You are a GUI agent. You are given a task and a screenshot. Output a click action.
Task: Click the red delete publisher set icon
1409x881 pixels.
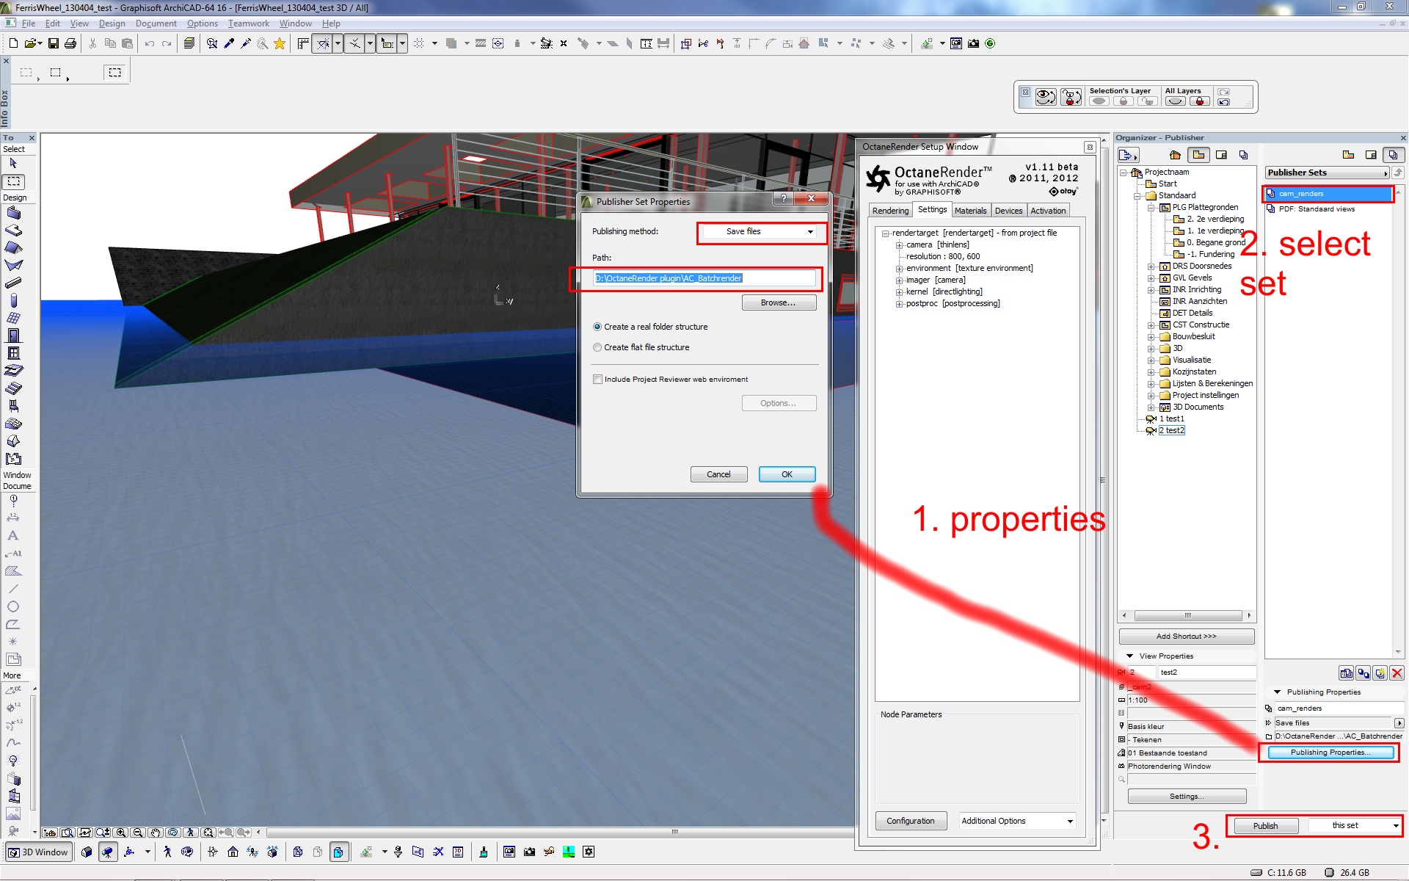1397,672
